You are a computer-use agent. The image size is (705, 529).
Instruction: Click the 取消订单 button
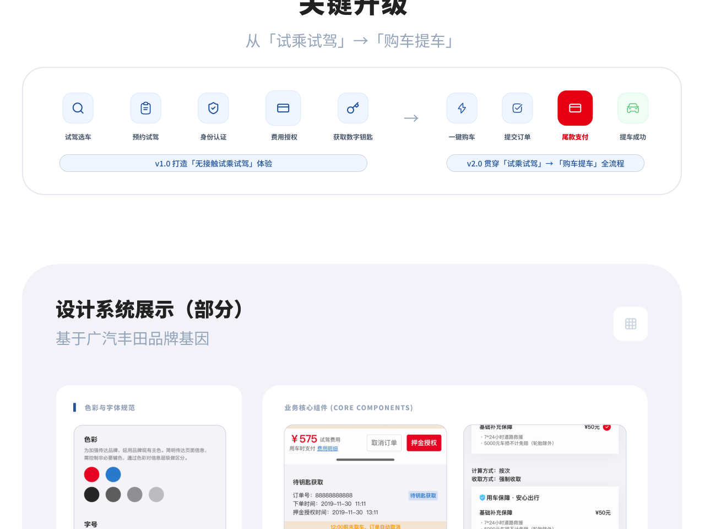pyautogui.click(x=384, y=443)
